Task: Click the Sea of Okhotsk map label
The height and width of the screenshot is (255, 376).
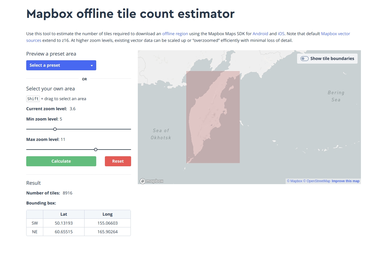Action: [161, 134]
